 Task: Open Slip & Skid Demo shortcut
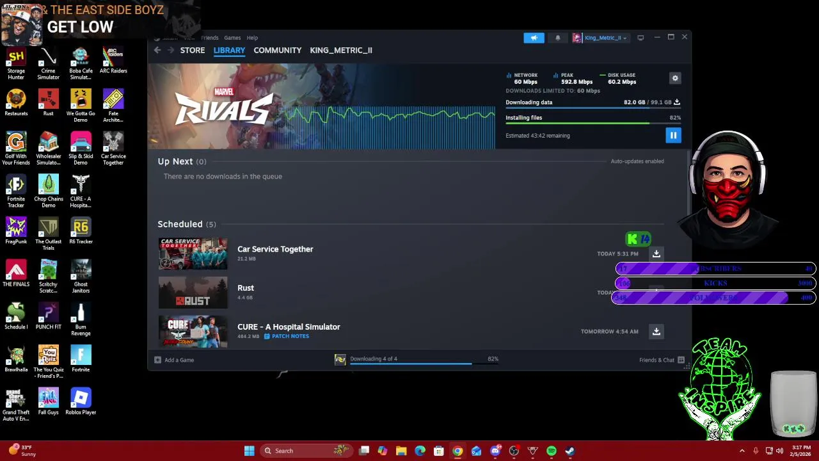[x=81, y=149]
